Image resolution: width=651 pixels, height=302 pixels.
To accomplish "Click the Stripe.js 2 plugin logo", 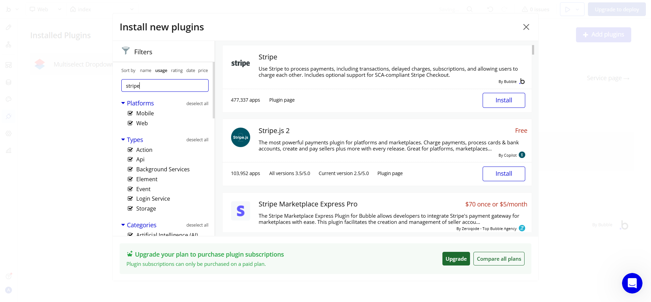I will pyautogui.click(x=241, y=138).
